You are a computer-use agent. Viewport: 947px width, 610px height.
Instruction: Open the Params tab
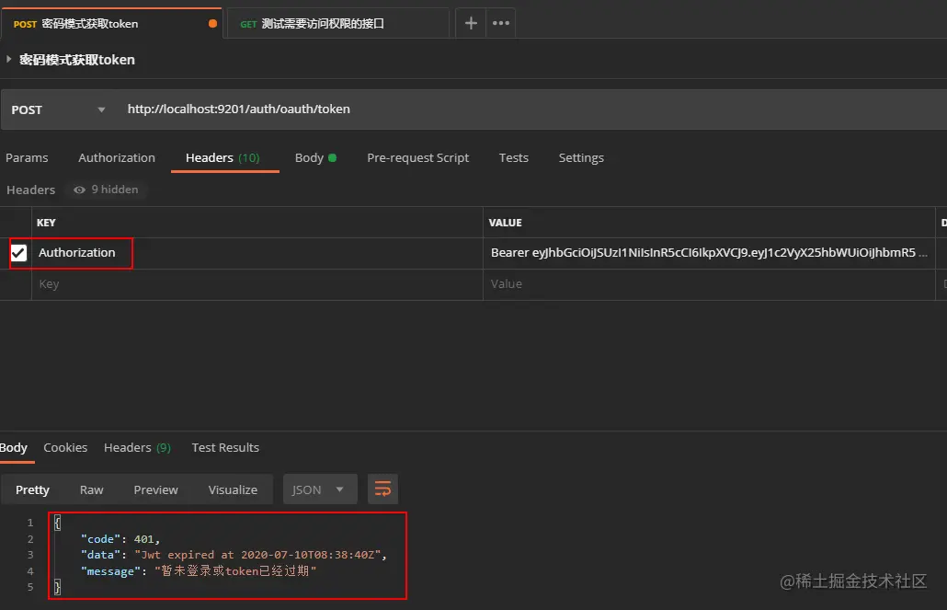(27, 157)
